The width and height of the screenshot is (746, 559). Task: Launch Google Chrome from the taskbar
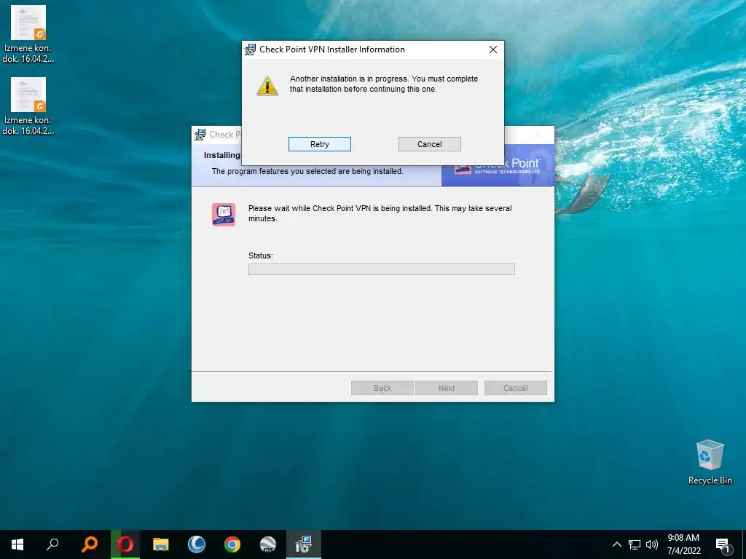click(x=232, y=544)
